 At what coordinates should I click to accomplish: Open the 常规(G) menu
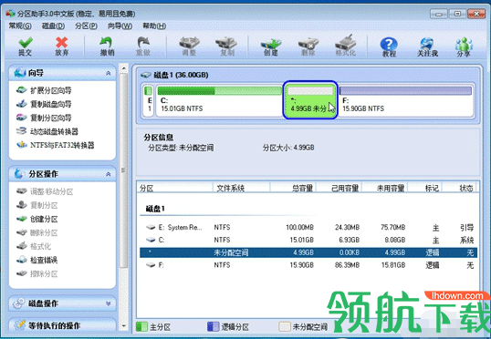20,26
